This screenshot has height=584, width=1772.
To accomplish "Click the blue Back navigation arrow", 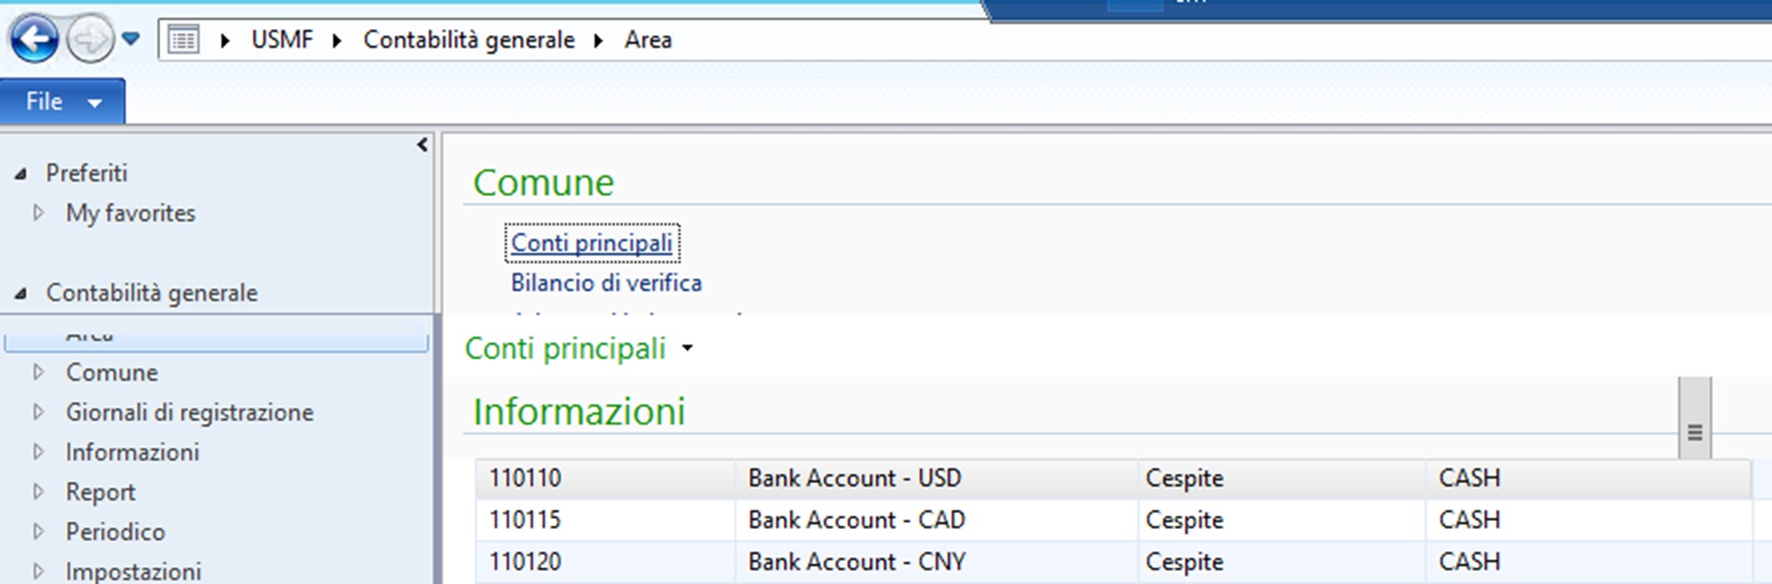I will tap(34, 40).
